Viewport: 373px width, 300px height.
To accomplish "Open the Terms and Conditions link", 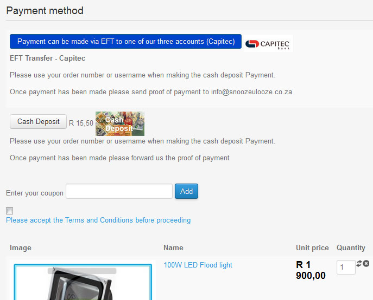I will pos(98,220).
